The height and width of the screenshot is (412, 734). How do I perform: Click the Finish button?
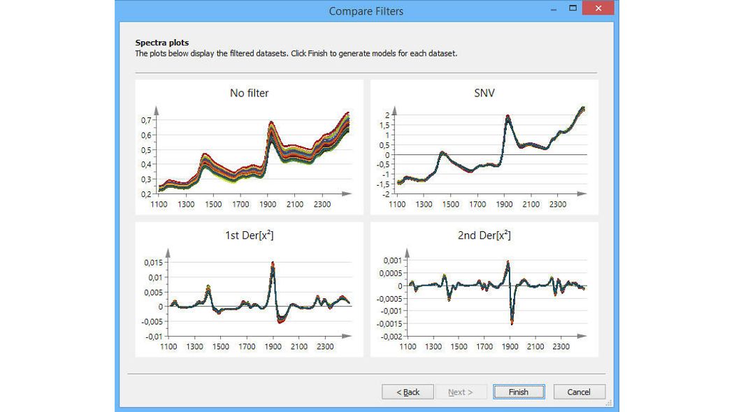[519, 392]
